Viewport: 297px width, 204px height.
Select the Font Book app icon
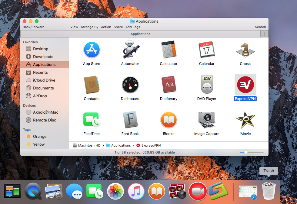[x=130, y=120]
